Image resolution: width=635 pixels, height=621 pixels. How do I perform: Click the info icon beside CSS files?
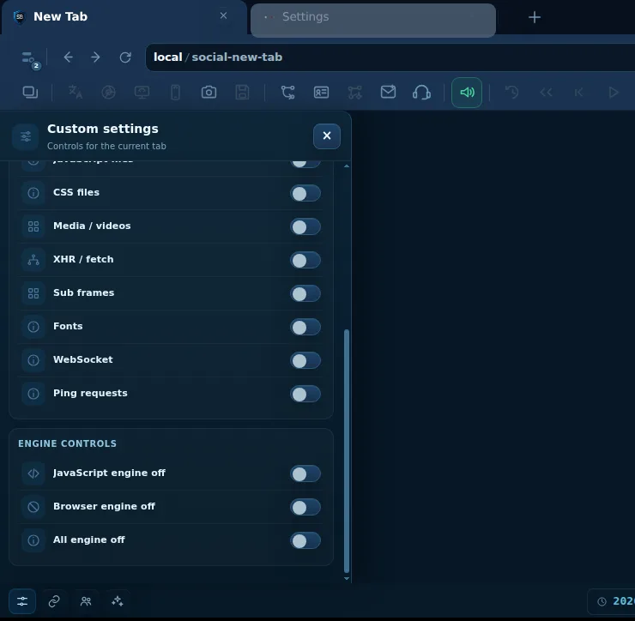[x=33, y=193]
